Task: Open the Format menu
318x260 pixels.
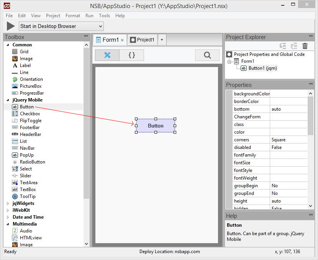Action: click(73, 16)
